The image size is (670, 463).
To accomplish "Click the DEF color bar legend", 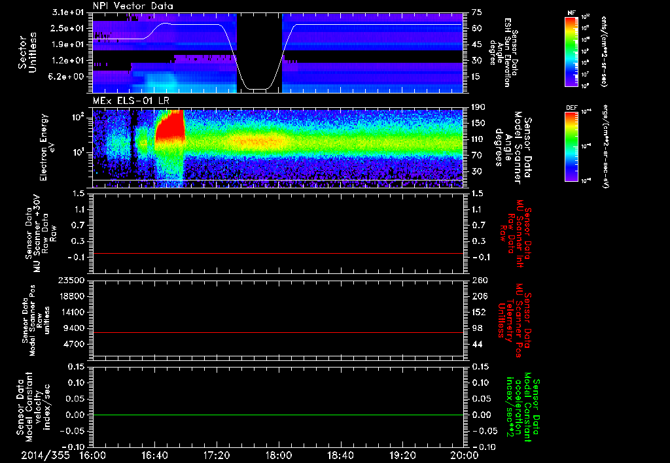I will [x=572, y=146].
